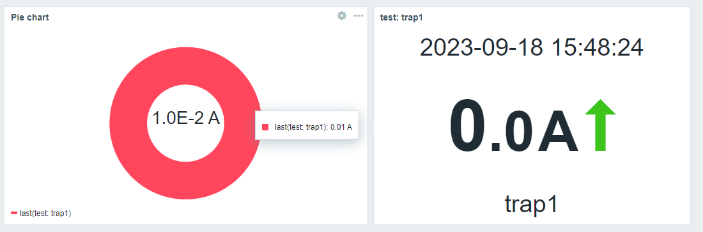Click the large 0 digit of the item value
Viewport: 703px width, 232px height.
468,126
